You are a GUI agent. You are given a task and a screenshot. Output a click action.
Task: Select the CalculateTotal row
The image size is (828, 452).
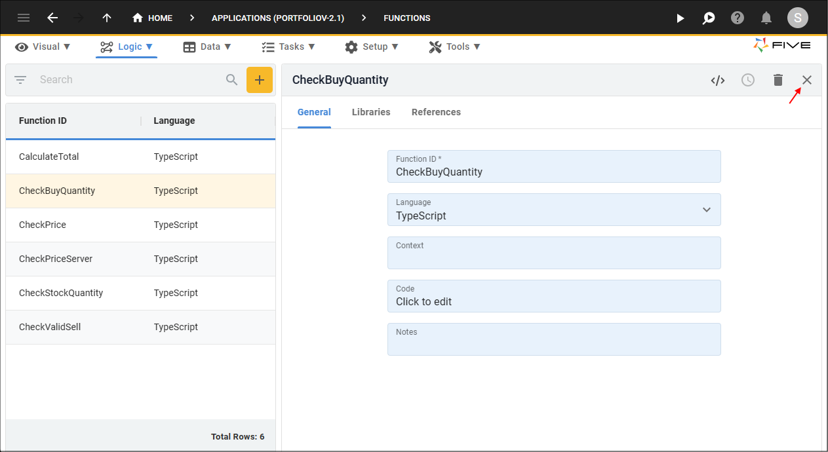(140, 157)
